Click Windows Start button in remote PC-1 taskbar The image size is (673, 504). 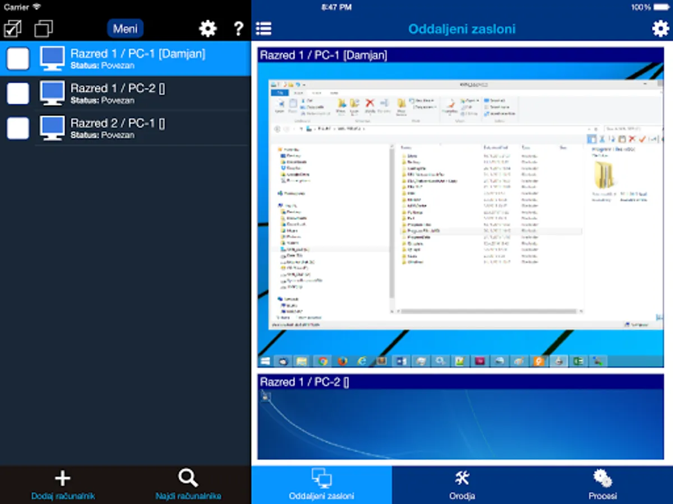point(265,361)
